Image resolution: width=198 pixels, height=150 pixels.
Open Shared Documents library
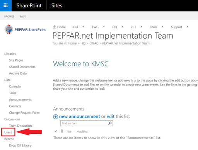click(22, 67)
